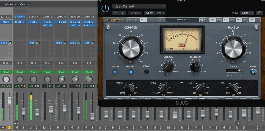
Task: Click pan knob showing +22
Action: [61, 79]
